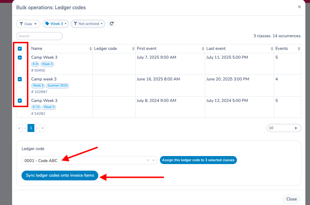Jump to last page in pagination
Screen dimensions: 310x205
(x=43, y=128)
